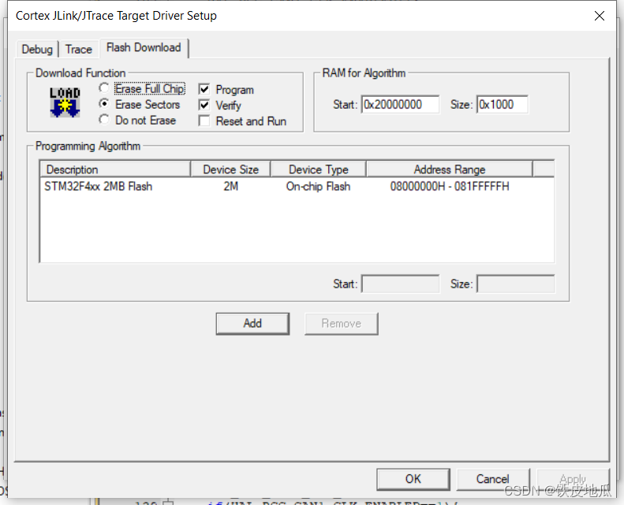
Task: Click the Programming Algorithm Start field
Action: (x=400, y=284)
